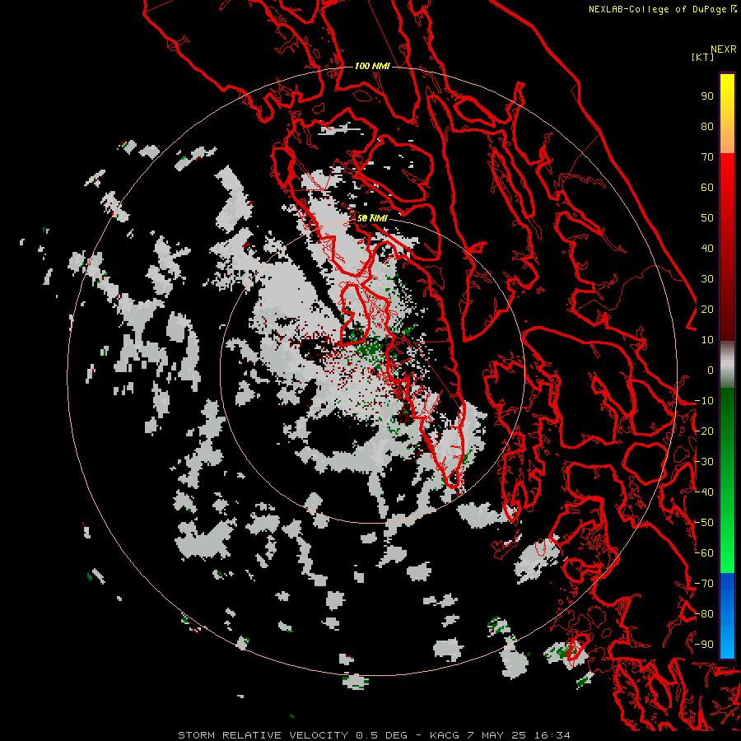This screenshot has height=741, width=741.
Task: Select the 50 NMI range ring label
Action: coord(372,218)
